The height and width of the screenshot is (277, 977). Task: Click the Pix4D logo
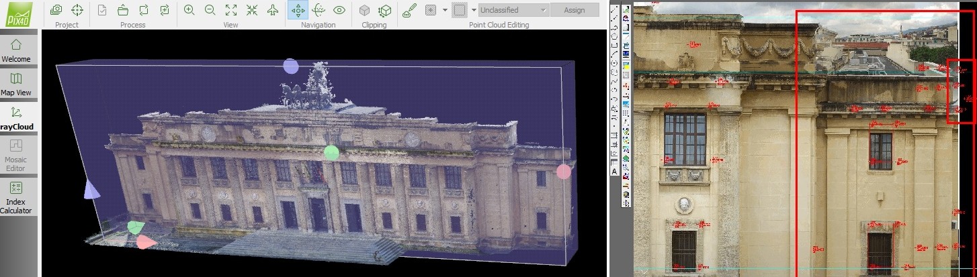(19, 14)
